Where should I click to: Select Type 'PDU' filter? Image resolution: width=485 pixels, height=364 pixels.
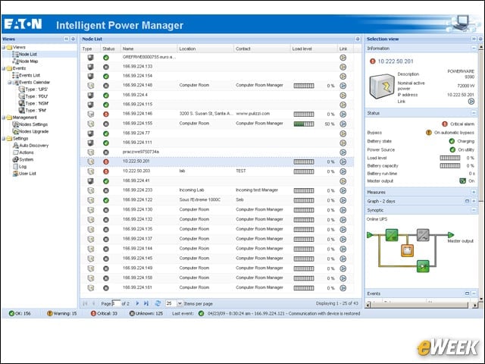[36, 96]
